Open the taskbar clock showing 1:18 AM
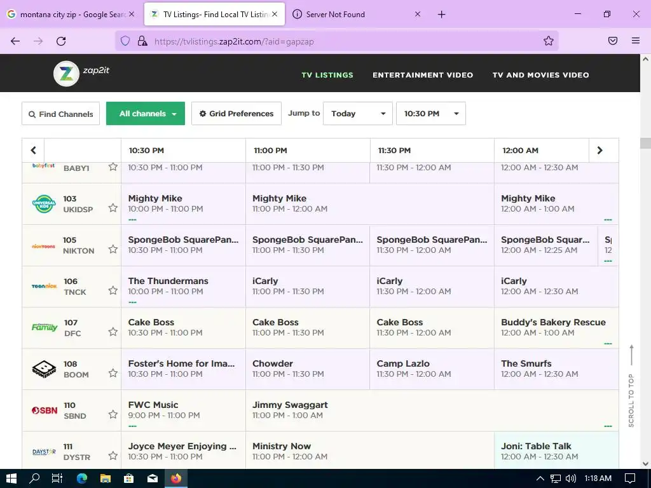This screenshot has width=651, height=488. [x=598, y=478]
